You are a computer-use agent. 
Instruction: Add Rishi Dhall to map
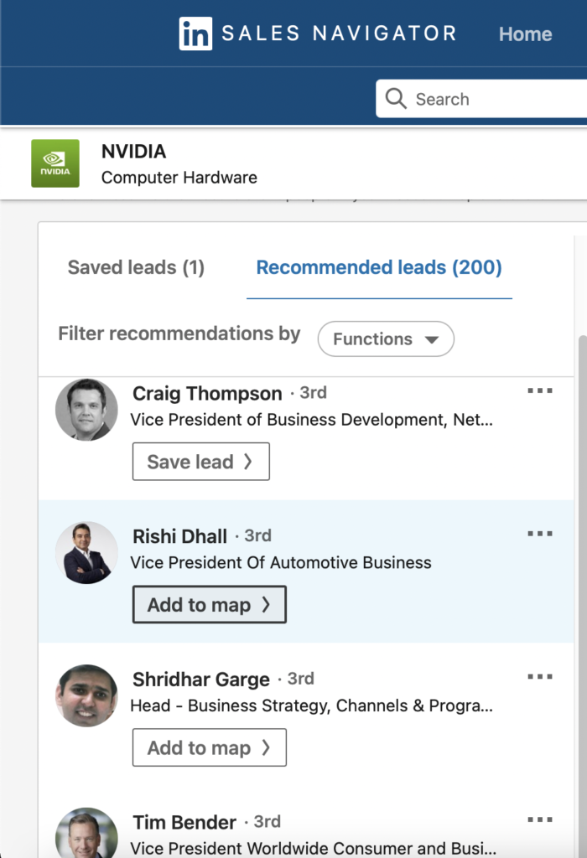tap(209, 605)
